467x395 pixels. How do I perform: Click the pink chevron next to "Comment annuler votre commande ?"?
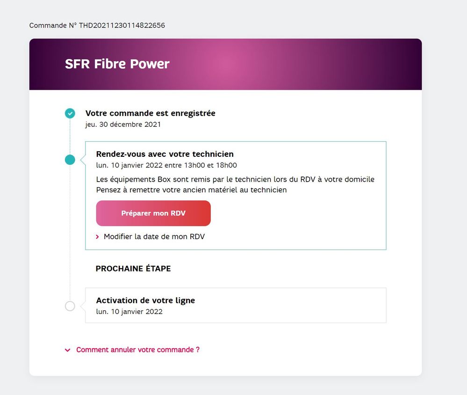pos(67,350)
